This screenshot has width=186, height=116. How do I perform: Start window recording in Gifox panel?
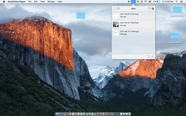[118, 8]
